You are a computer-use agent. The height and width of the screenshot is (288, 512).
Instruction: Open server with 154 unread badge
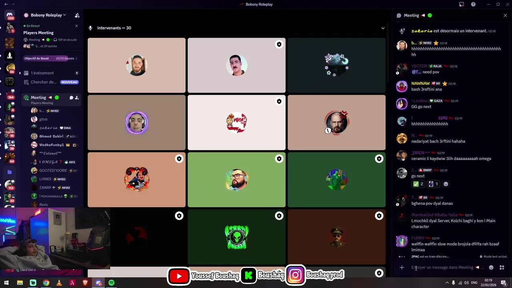tap(10, 95)
